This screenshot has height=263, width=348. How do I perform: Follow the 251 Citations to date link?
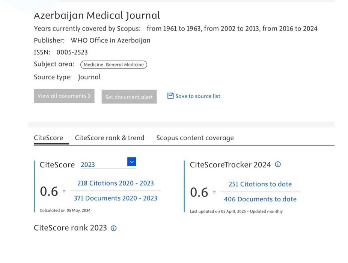pos(260,184)
